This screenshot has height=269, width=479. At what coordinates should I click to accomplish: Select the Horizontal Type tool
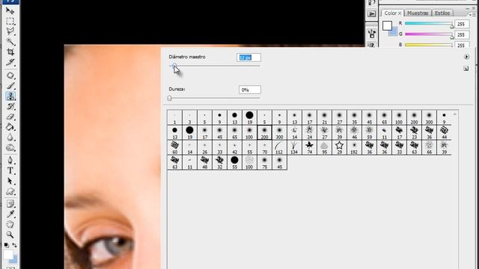coord(10,170)
